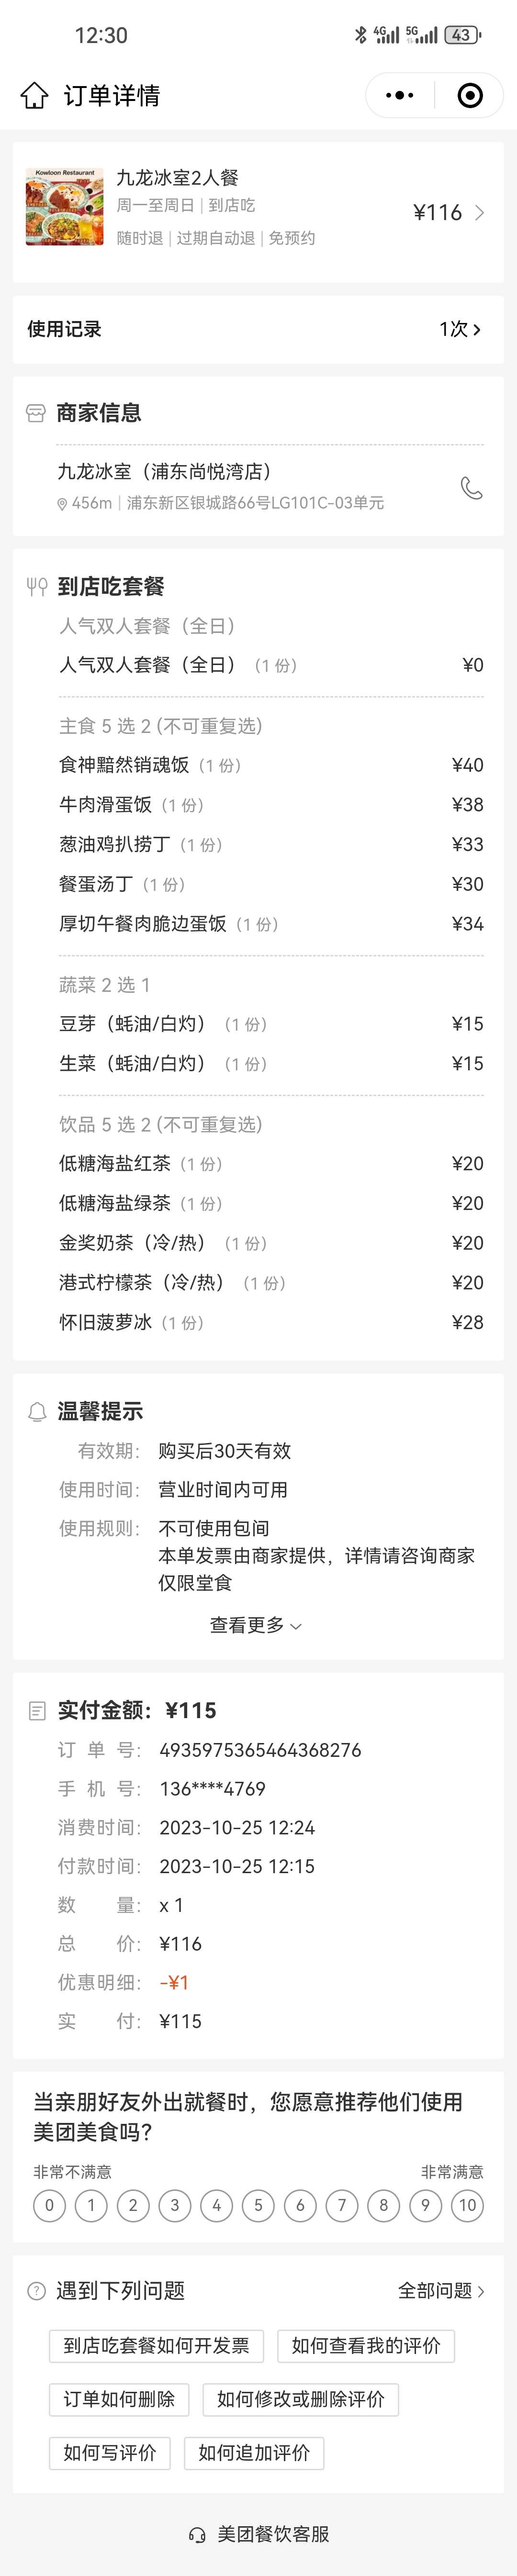517x2576 pixels.
Task: Open 使用记录 showing 1次
Action: 258,329
